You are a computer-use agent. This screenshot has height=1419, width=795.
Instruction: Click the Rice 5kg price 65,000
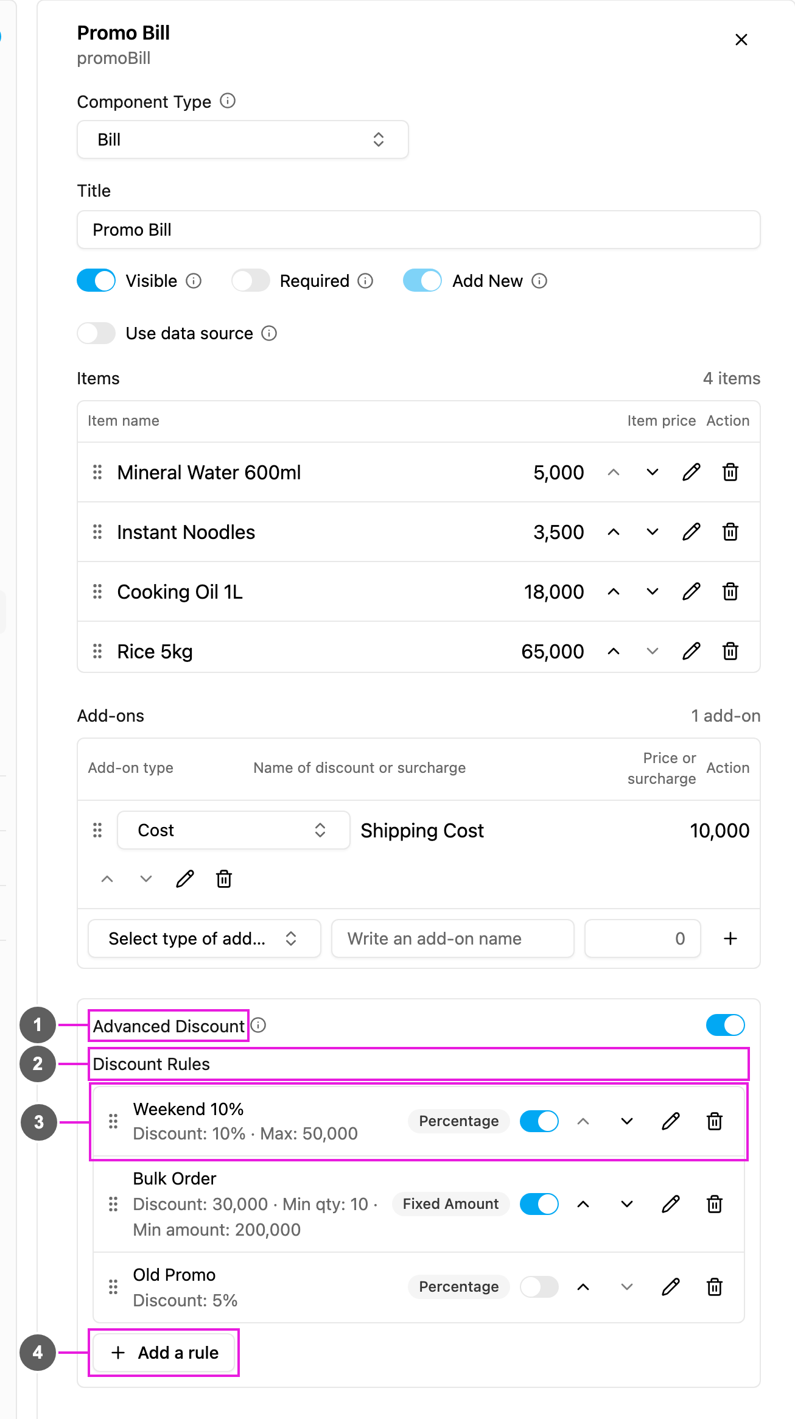553,652
